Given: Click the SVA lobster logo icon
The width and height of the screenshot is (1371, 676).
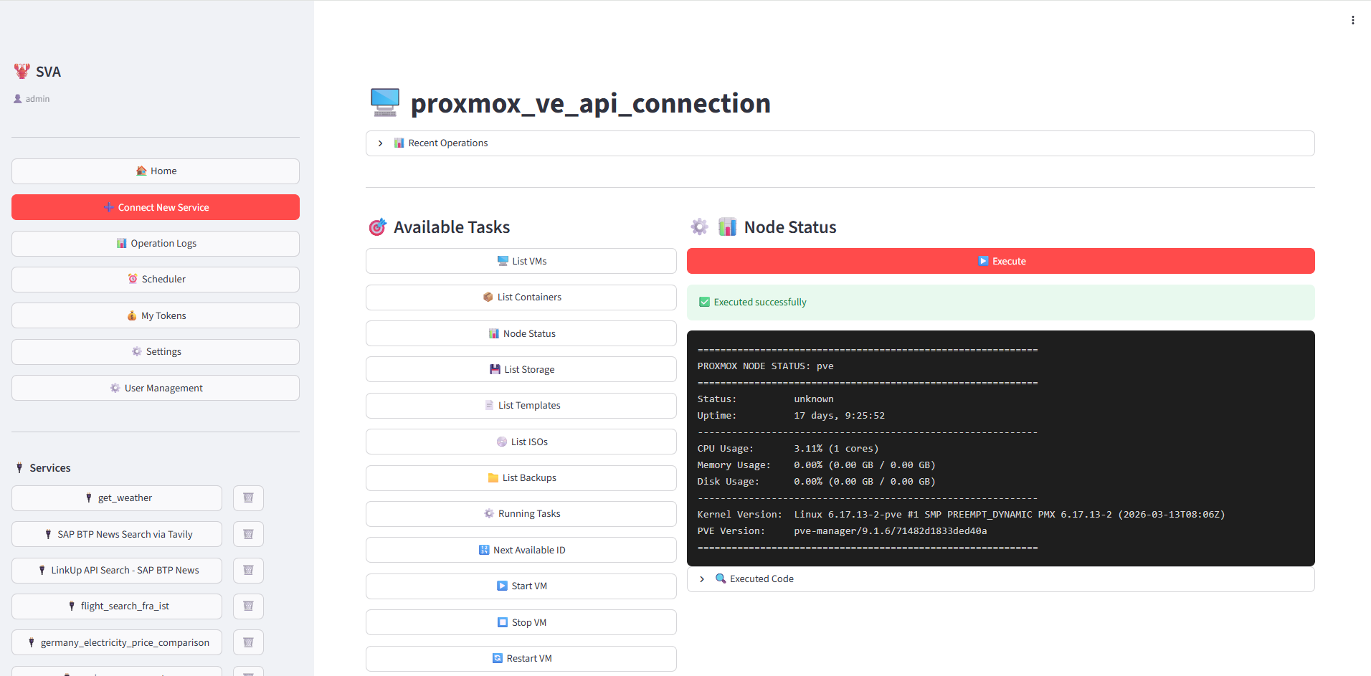Looking at the screenshot, I should coord(22,71).
